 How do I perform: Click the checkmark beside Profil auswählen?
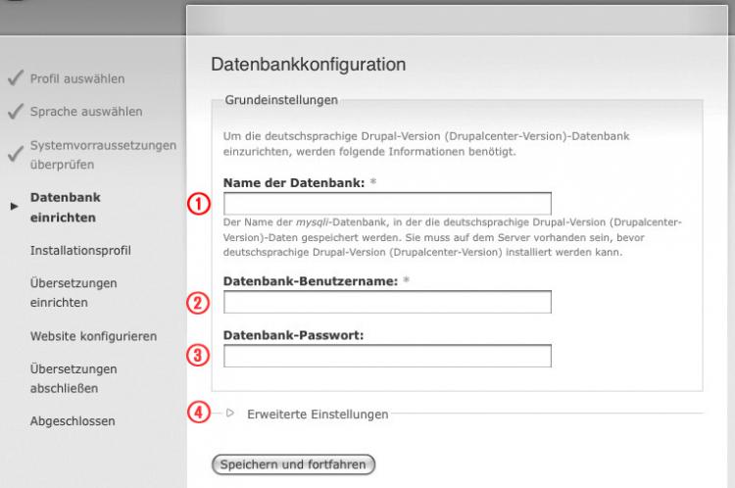14,78
